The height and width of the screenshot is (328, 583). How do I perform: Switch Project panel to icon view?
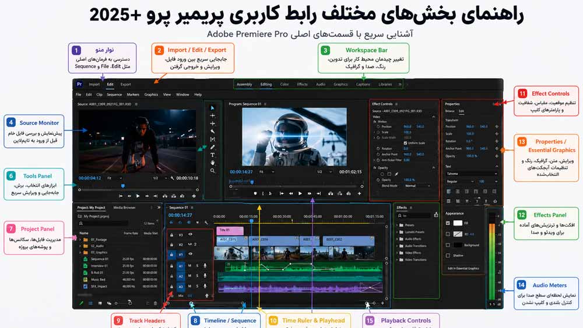click(x=100, y=303)
